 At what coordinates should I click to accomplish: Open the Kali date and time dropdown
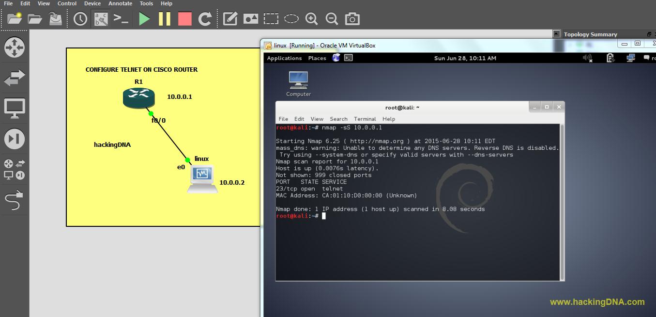coord(465,58)
